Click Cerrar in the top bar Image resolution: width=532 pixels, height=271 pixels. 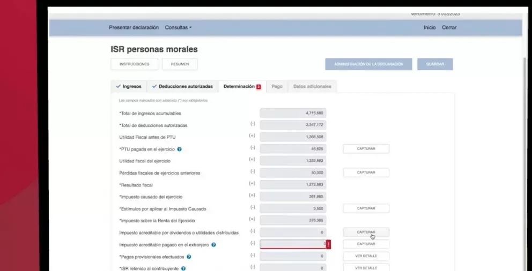click(x=449, y=27)
